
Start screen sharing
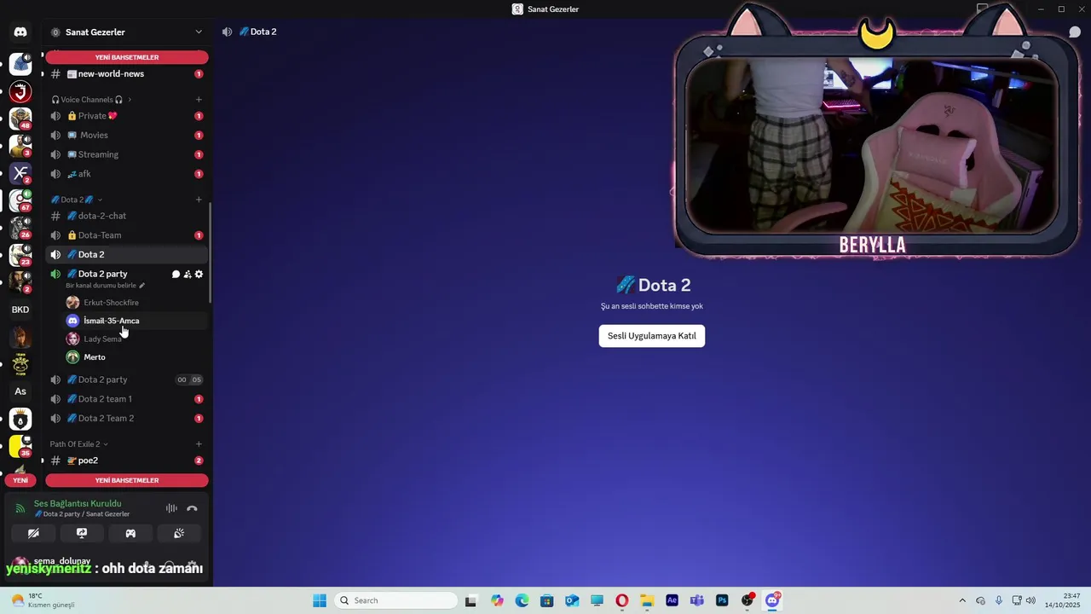tap(82, 533)
